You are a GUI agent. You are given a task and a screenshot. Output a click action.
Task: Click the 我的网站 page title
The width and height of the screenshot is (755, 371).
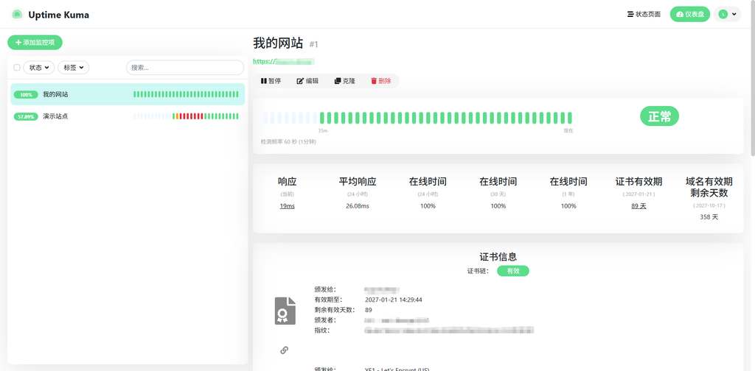(x=278, y=43)
